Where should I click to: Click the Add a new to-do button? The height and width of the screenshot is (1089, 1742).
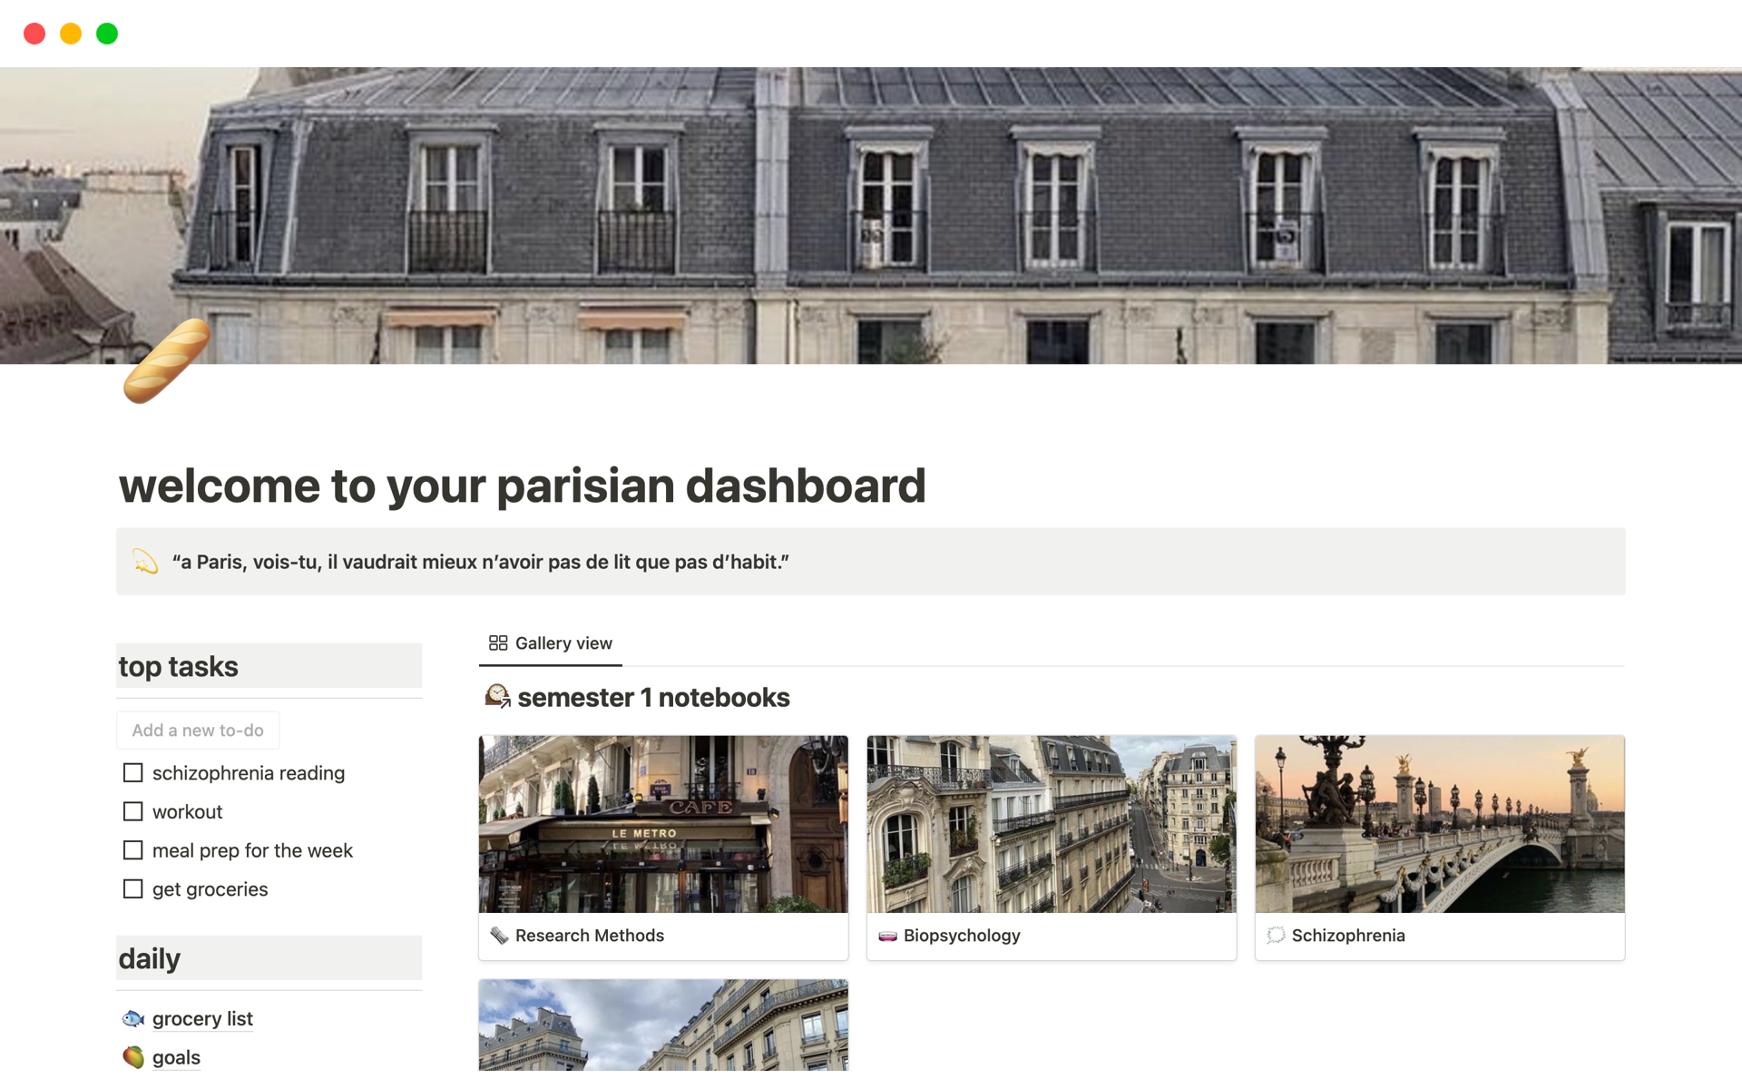coord(198,731)
